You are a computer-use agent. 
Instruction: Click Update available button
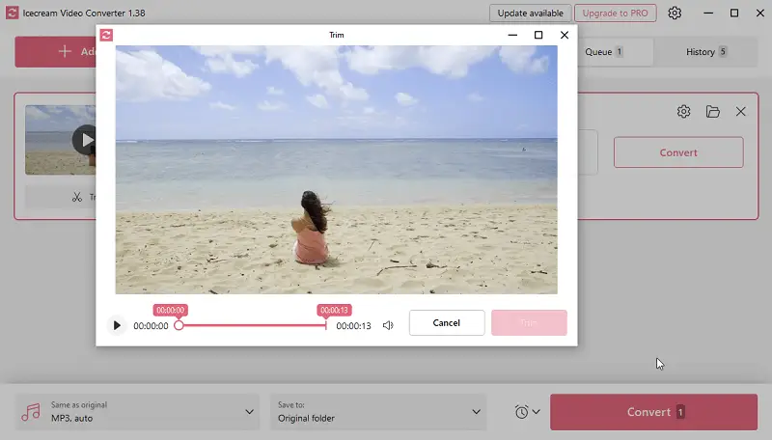pyautogui.click(x=530, y=14)
